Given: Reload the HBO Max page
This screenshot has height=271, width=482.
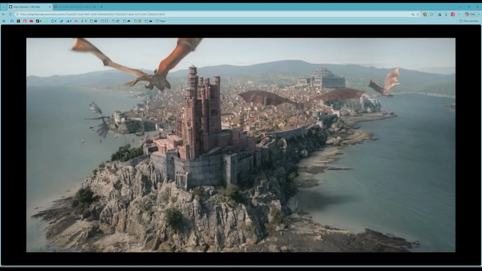Looking at the screenshot, I should (11, 14).
